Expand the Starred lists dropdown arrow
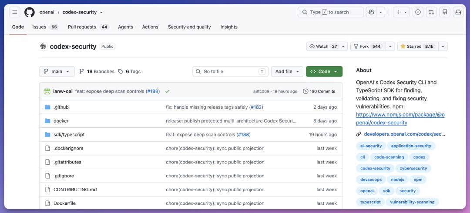The width and height of the screenshot is (470, 213). point(443,47)
